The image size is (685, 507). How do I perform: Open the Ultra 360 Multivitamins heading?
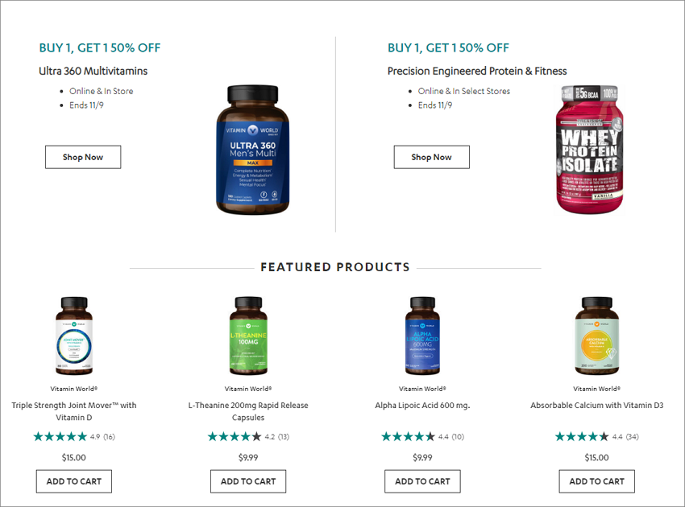pos(93,71)
